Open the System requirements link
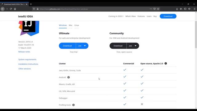This screenshot has height=111, width=197. 27,60
